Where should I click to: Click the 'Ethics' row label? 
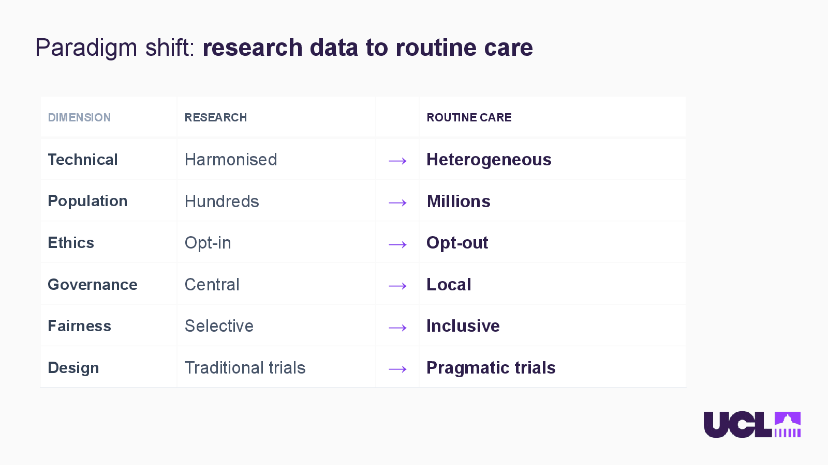pos(71,243)
